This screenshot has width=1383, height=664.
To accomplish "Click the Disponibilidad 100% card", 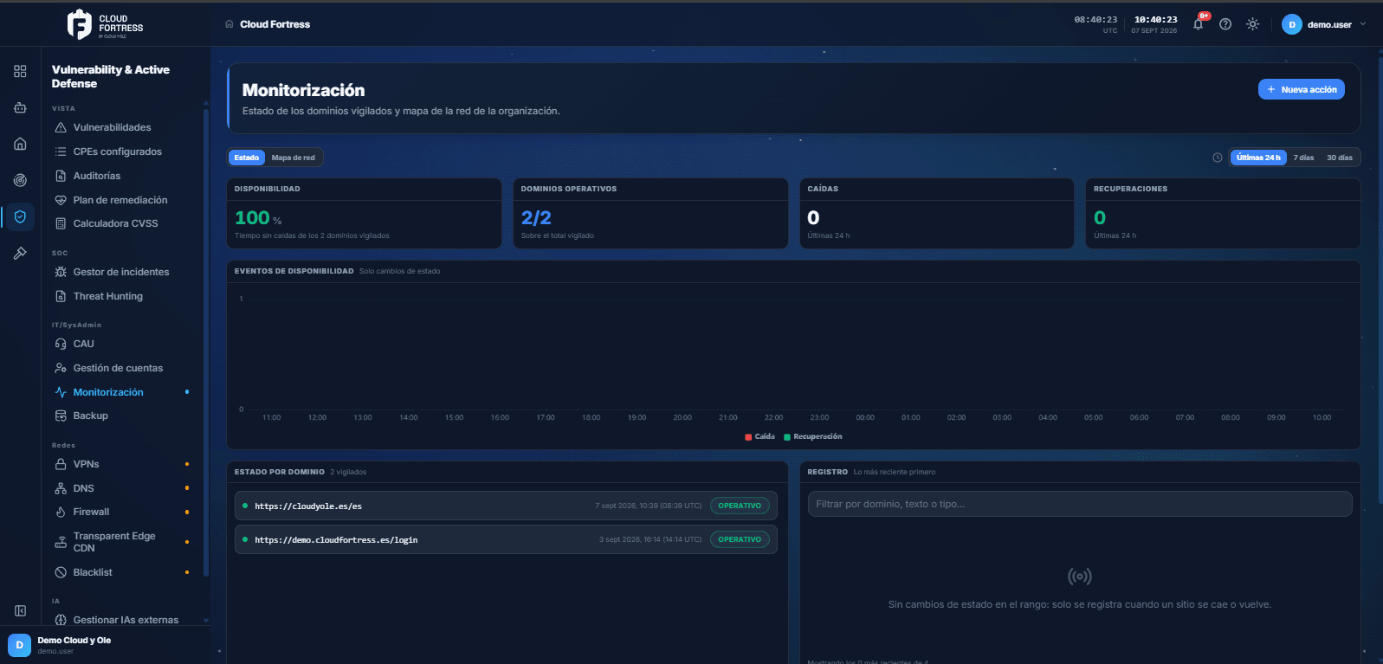I will (x=364, y=213).
